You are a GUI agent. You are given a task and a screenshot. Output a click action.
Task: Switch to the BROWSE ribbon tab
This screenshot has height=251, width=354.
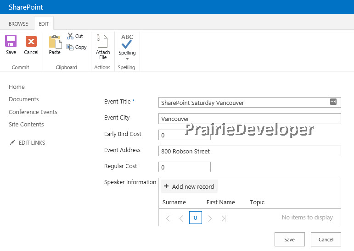(x=18, y=24)
